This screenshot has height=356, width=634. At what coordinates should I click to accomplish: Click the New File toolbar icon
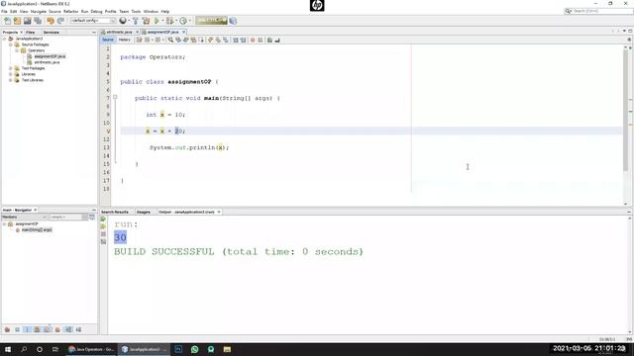[7, 21]
